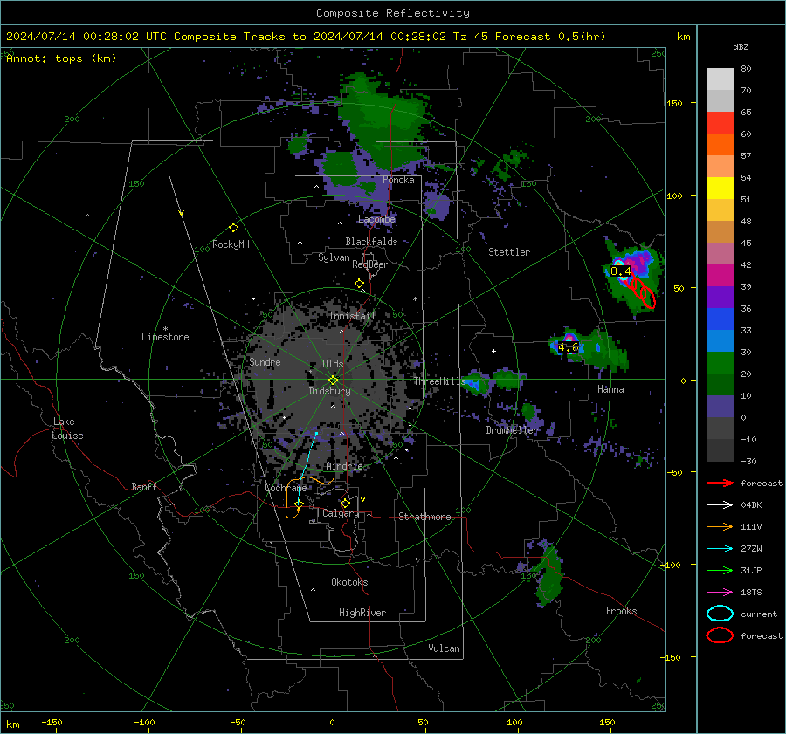Viewport: 786px width, 734px height.
Task: Click the Vulcan label
Action: pos(444,648)
